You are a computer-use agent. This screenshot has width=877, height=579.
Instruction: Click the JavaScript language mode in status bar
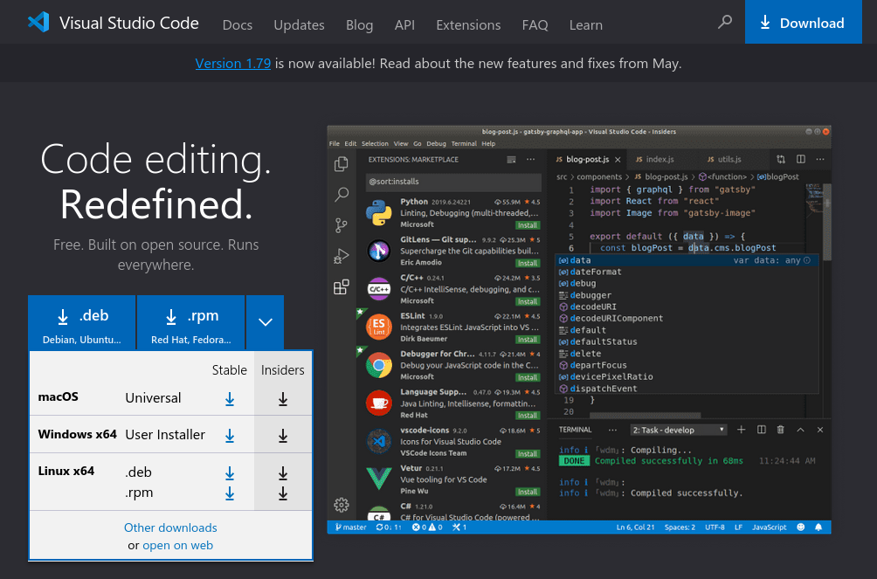769,527
